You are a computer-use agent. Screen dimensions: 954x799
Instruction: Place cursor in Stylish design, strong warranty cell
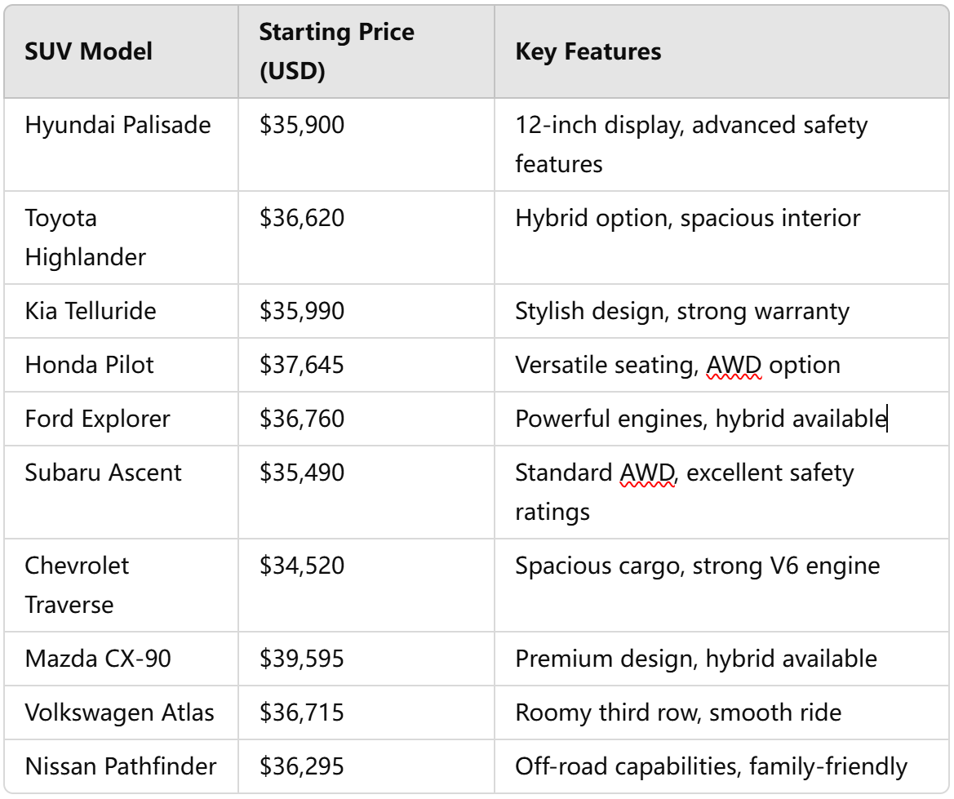(x=721, y=311)
